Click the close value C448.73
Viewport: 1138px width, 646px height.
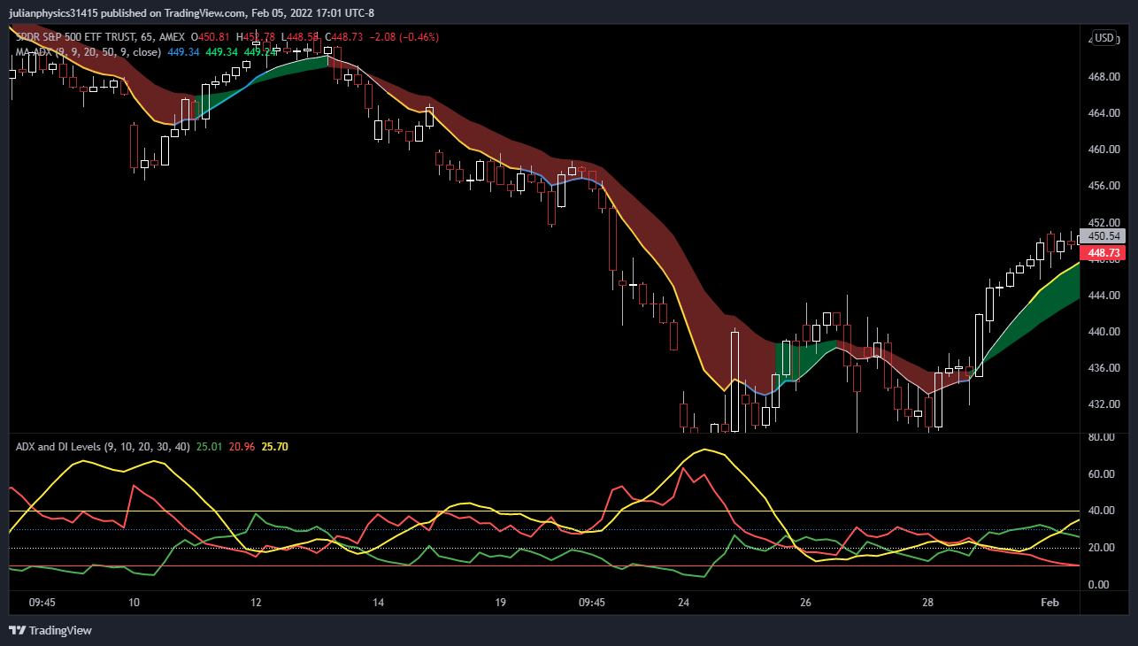tap(344, 36)
